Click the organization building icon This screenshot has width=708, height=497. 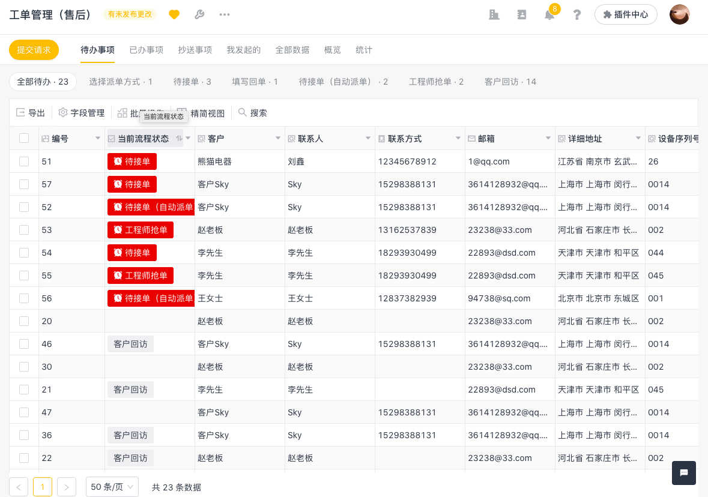(x=494, y=15)
